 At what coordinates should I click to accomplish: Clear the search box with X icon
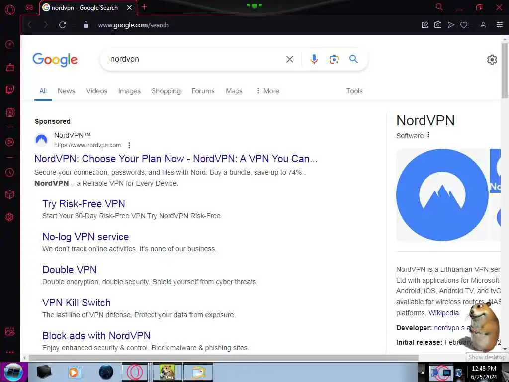[290, 59]
